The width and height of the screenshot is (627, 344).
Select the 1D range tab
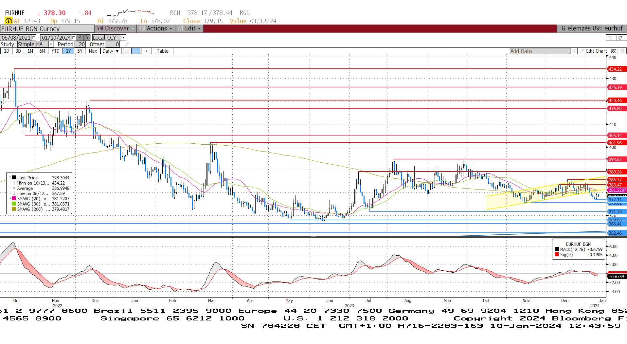[6, 51]
